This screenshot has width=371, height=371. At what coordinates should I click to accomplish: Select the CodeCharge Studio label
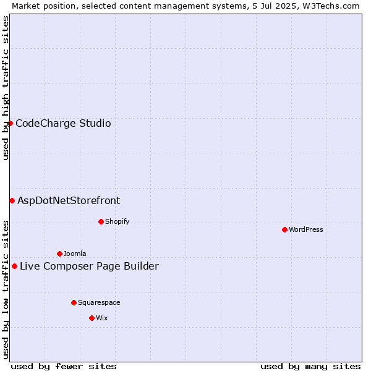(x=63, y=124)
